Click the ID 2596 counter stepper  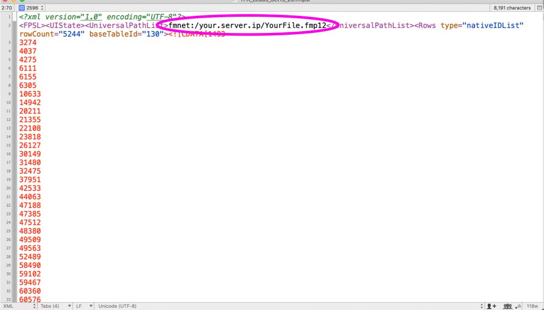coord(42,8)
